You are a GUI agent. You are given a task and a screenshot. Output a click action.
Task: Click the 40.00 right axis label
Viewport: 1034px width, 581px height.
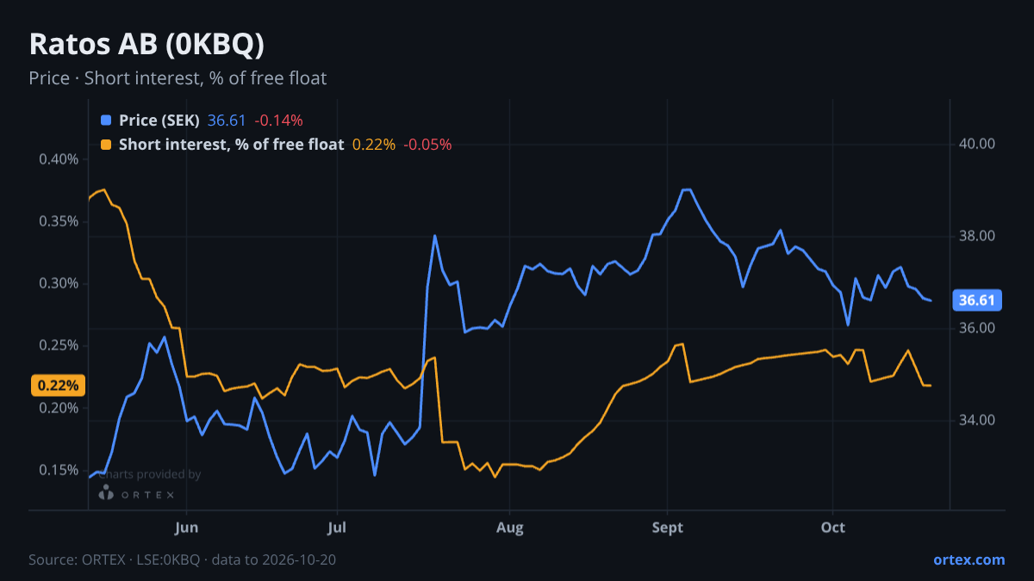coord(977,144)
